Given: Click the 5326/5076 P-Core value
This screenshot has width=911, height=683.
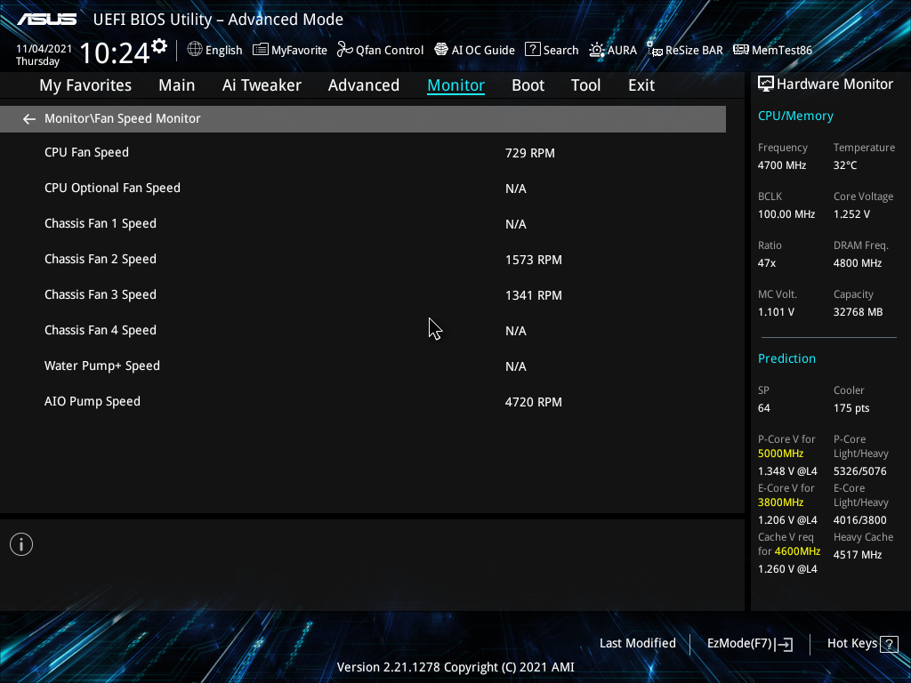Looking at the screenshot, I should coord(860,471).
